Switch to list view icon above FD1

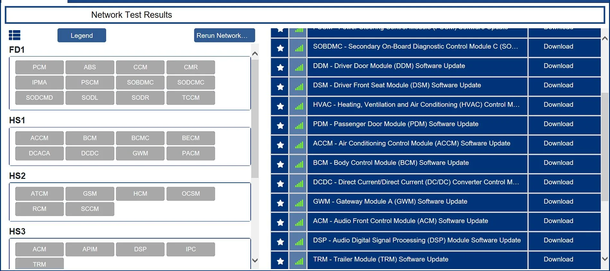click(x=14, y=35)
